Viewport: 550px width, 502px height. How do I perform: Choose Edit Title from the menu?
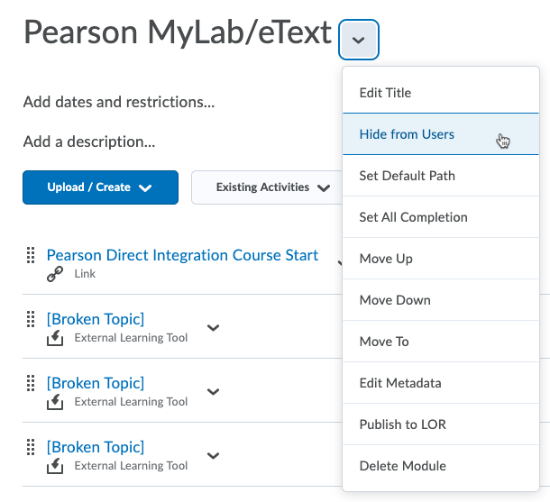tap(441, 93)
